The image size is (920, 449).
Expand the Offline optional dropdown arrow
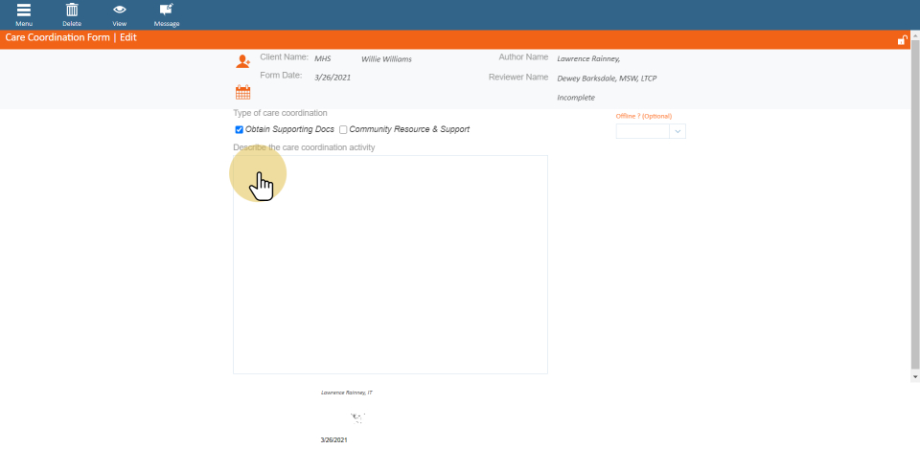tap(678, 131)
